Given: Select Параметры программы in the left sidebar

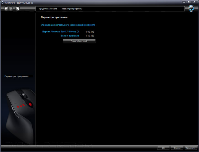Looking at the screenshot, I should click(17, 76).
